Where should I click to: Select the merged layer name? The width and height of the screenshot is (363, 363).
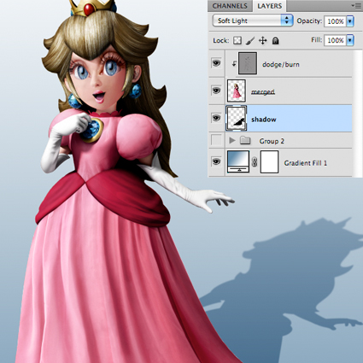[x=263, y=91]
